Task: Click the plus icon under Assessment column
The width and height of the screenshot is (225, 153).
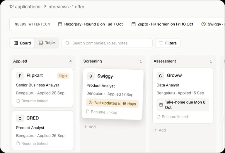Action: point(156,130)
